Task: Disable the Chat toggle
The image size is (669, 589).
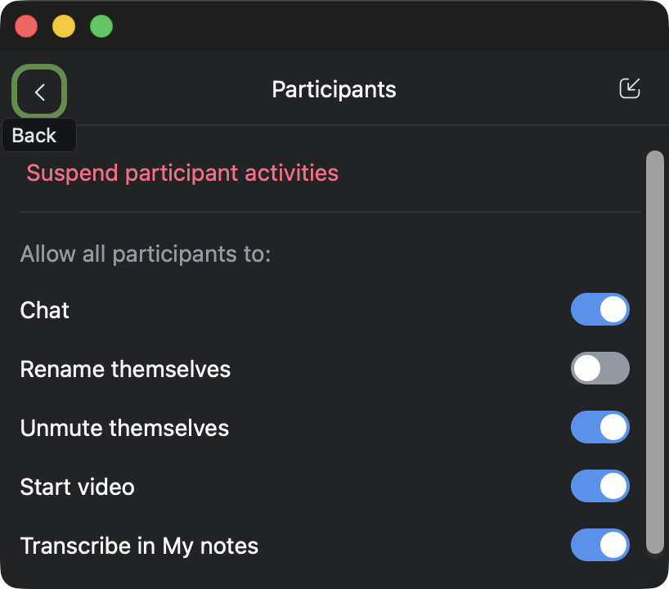Action: (599, 310)
